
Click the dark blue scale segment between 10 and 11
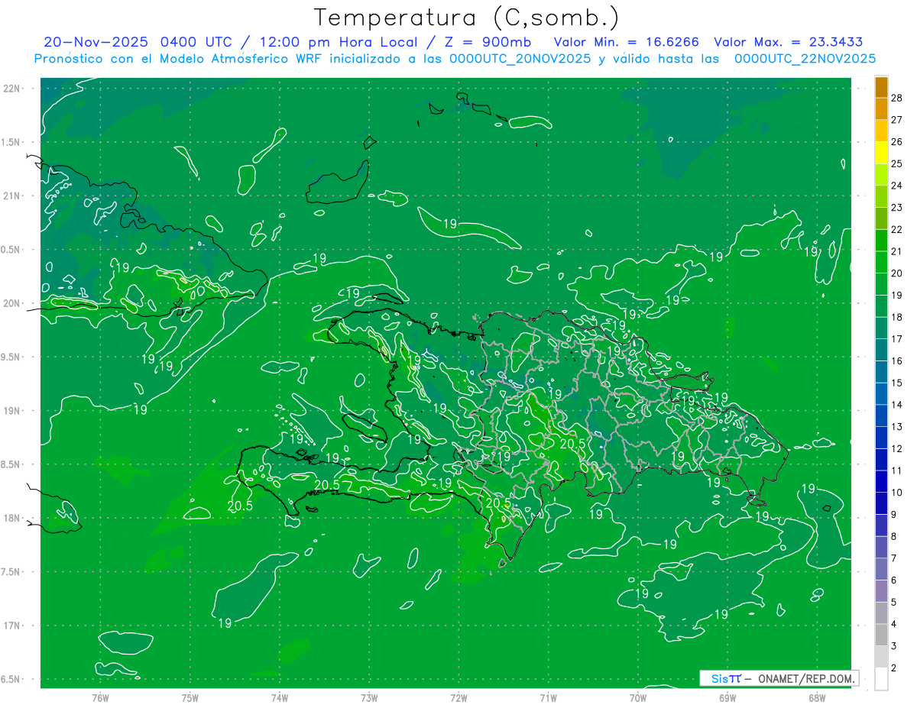pyautogui.click(x=881, y=482)
